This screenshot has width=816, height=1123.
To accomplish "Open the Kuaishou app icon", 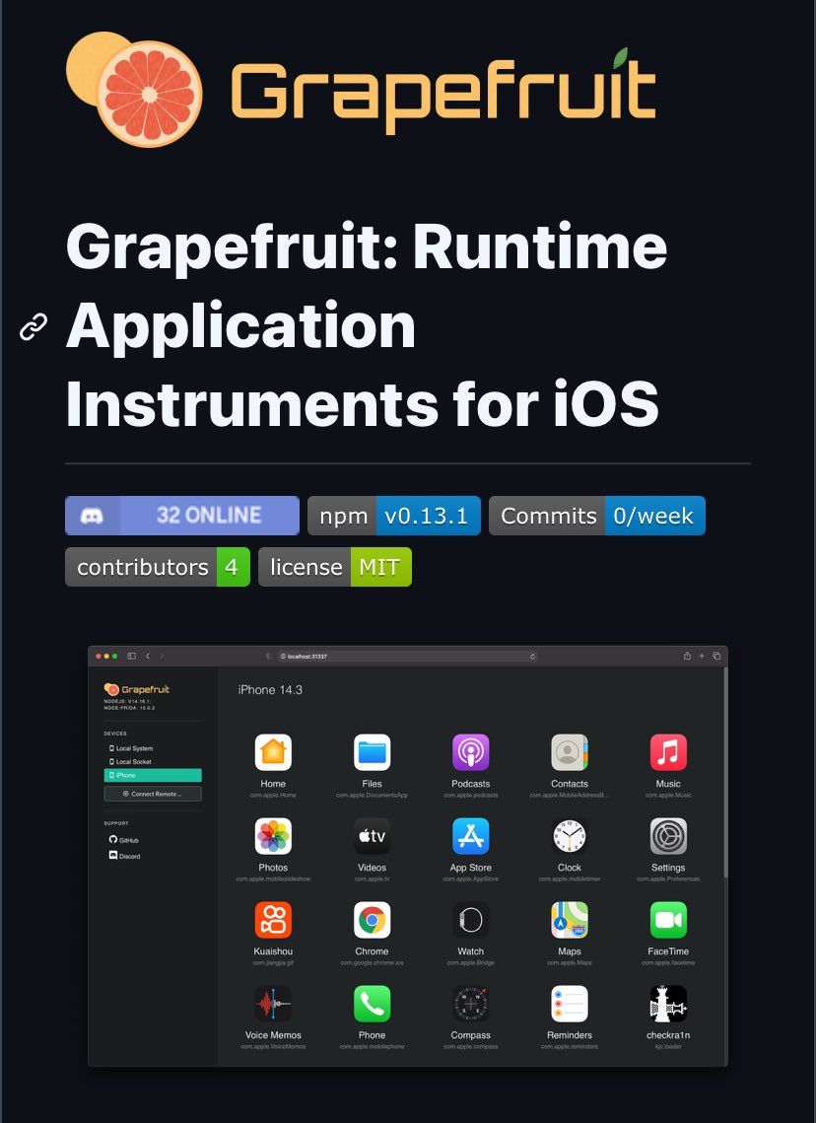I will click(x=273, y=920).
